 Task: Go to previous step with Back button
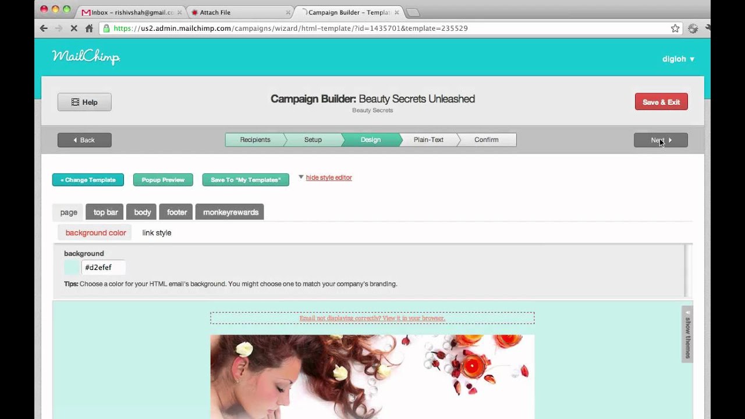(84, 140)
